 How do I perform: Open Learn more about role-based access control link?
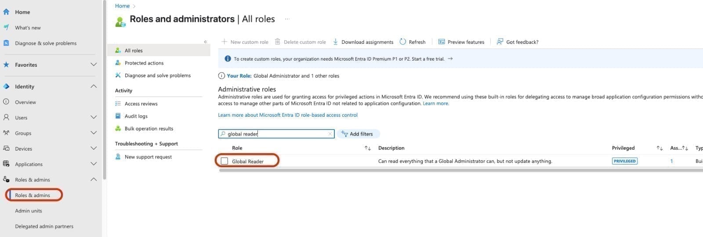tap(288, 115)
